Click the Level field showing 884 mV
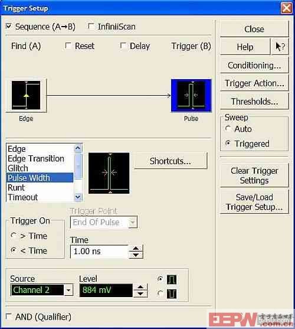Viewport: 295px width, 329px height. pyautogui.click(x=106, y=290)
